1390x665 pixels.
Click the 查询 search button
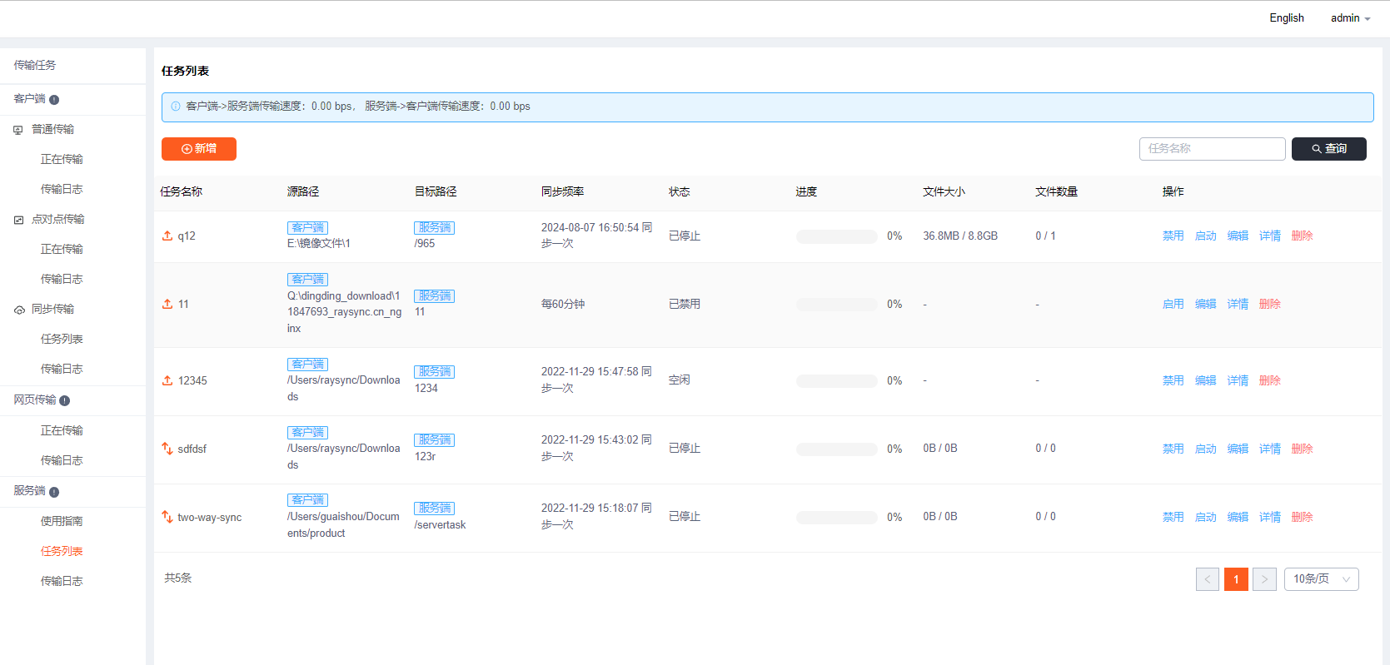pyautogui.click(x=1328, y=149)
